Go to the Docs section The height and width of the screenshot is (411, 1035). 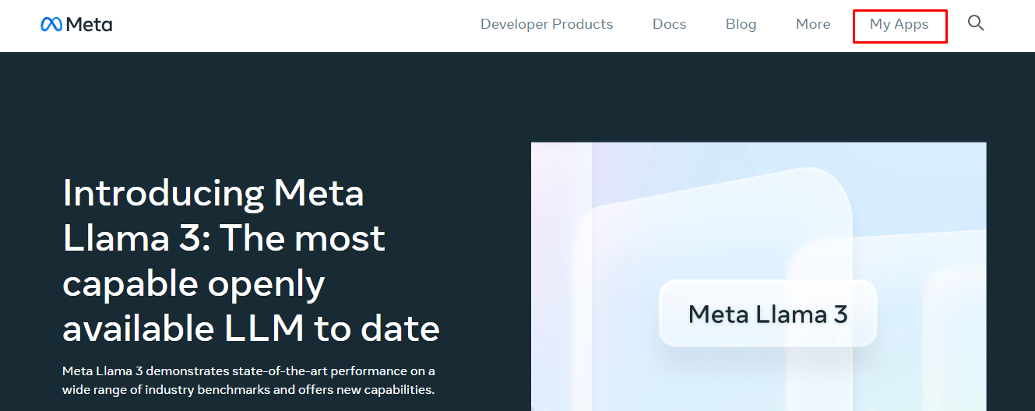pos(669,24)
